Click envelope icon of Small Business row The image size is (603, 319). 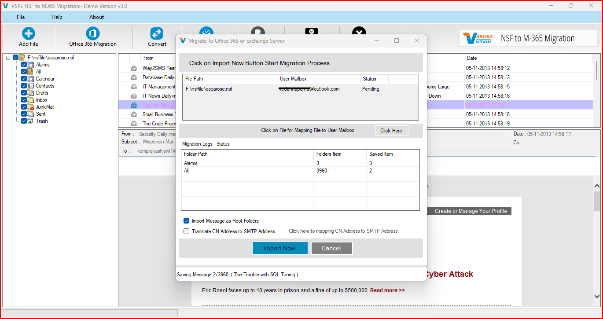tap(134, 114)
